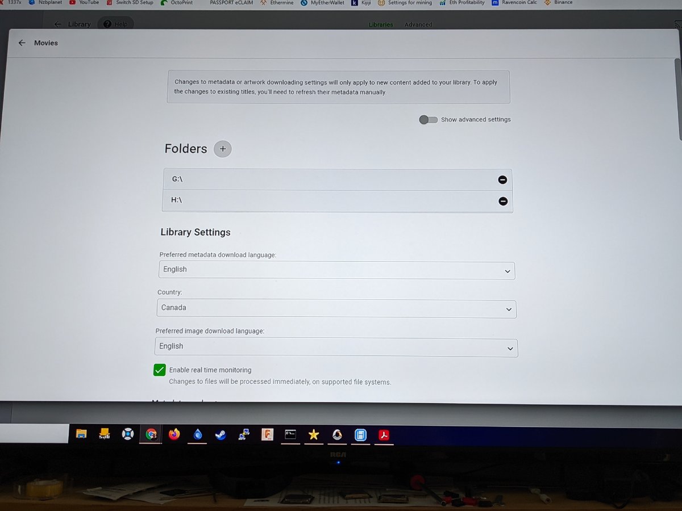Click the Help icon in background header
The width and height of the screenshot is (682, 511).
(x=115, y=24)
